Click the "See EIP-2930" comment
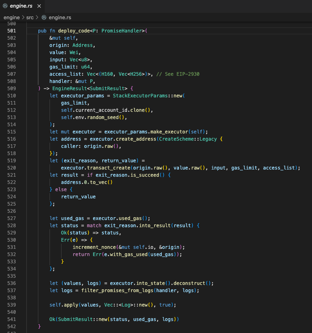Viewport: 312px width, 333px height. [178, 74]
